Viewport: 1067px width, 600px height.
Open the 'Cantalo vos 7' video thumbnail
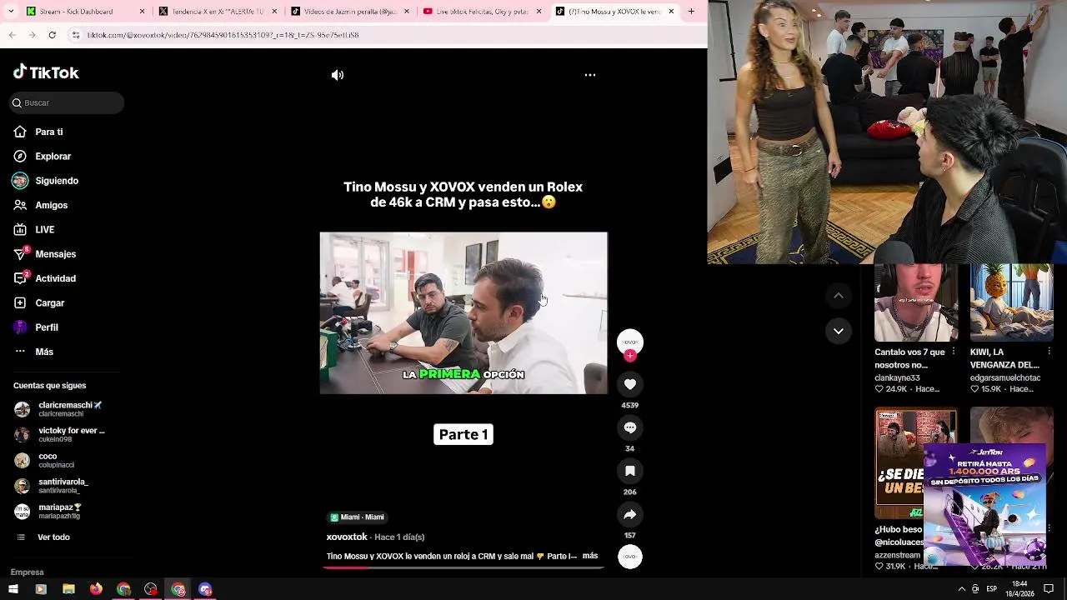916,303
